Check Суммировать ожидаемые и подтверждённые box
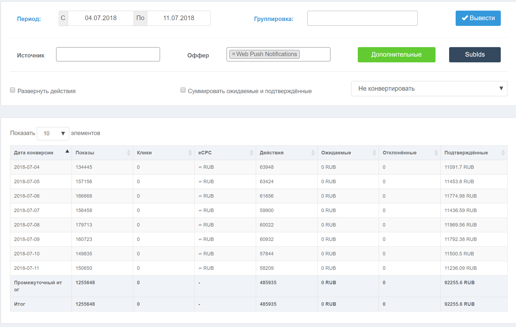The height and width of the screenshot is (327, 516). [x=183, y=90]
